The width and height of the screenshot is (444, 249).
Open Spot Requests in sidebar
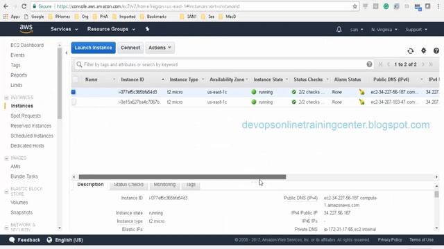(26, 116)
